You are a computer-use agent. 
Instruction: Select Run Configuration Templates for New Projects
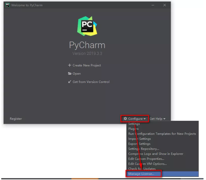coord(162,134)
